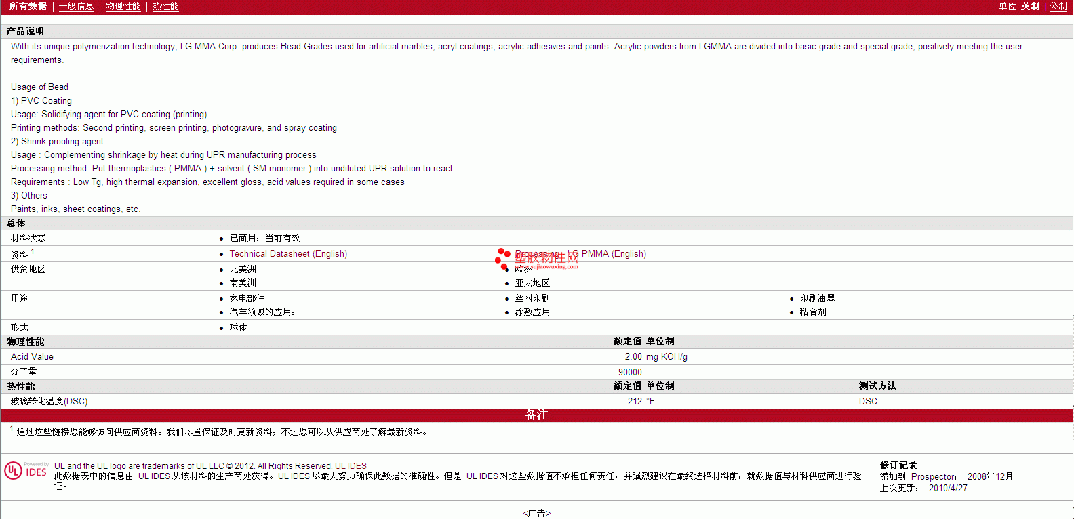Select the 球体 form entry
The height and width of the screenshot is (519, 1074).
tap(238, 328)
